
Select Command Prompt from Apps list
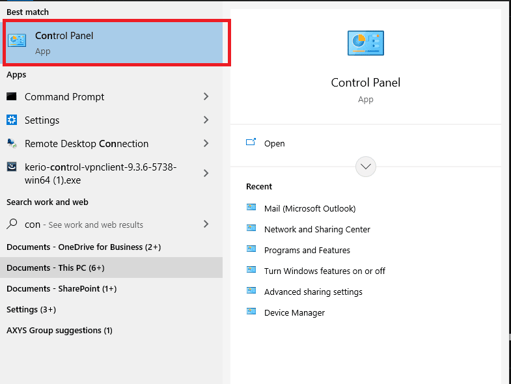click(x=111, y=97)
